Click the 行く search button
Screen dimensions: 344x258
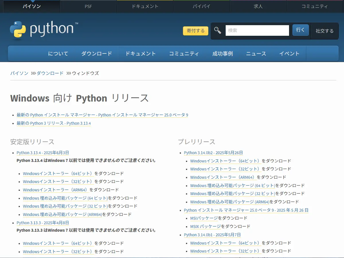point(300,30)
